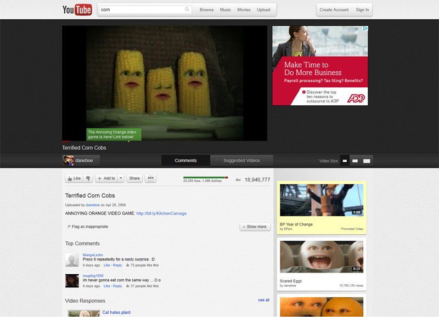Image resolution: width=439 pixels, height=317 pixels.
Task: Select the small video size icon
Action: click(x=345, y=161)
